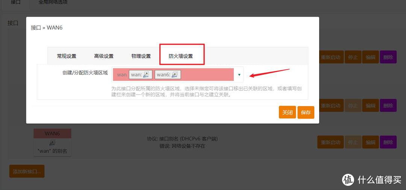Image resolution: width=406 pixels, height=190 pixels.
Task: Switch to the 常规设置 tab
Action: tap(67, 56)
